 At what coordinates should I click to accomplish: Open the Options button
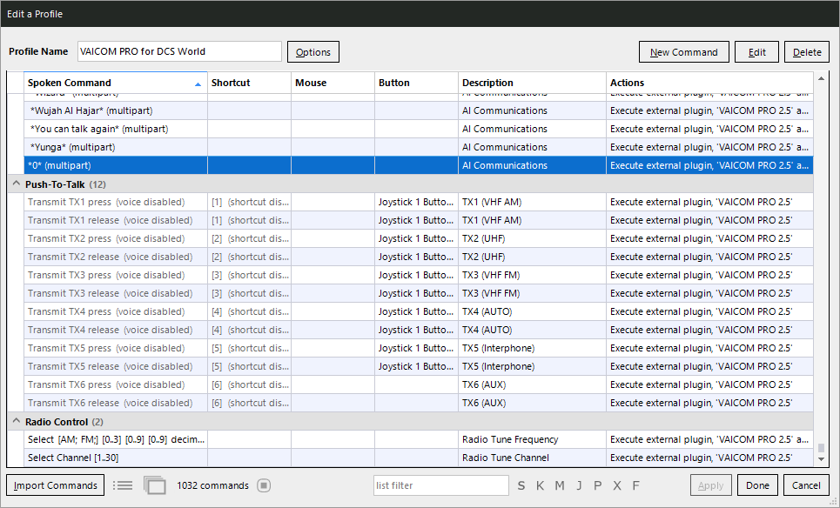[313, 52]
